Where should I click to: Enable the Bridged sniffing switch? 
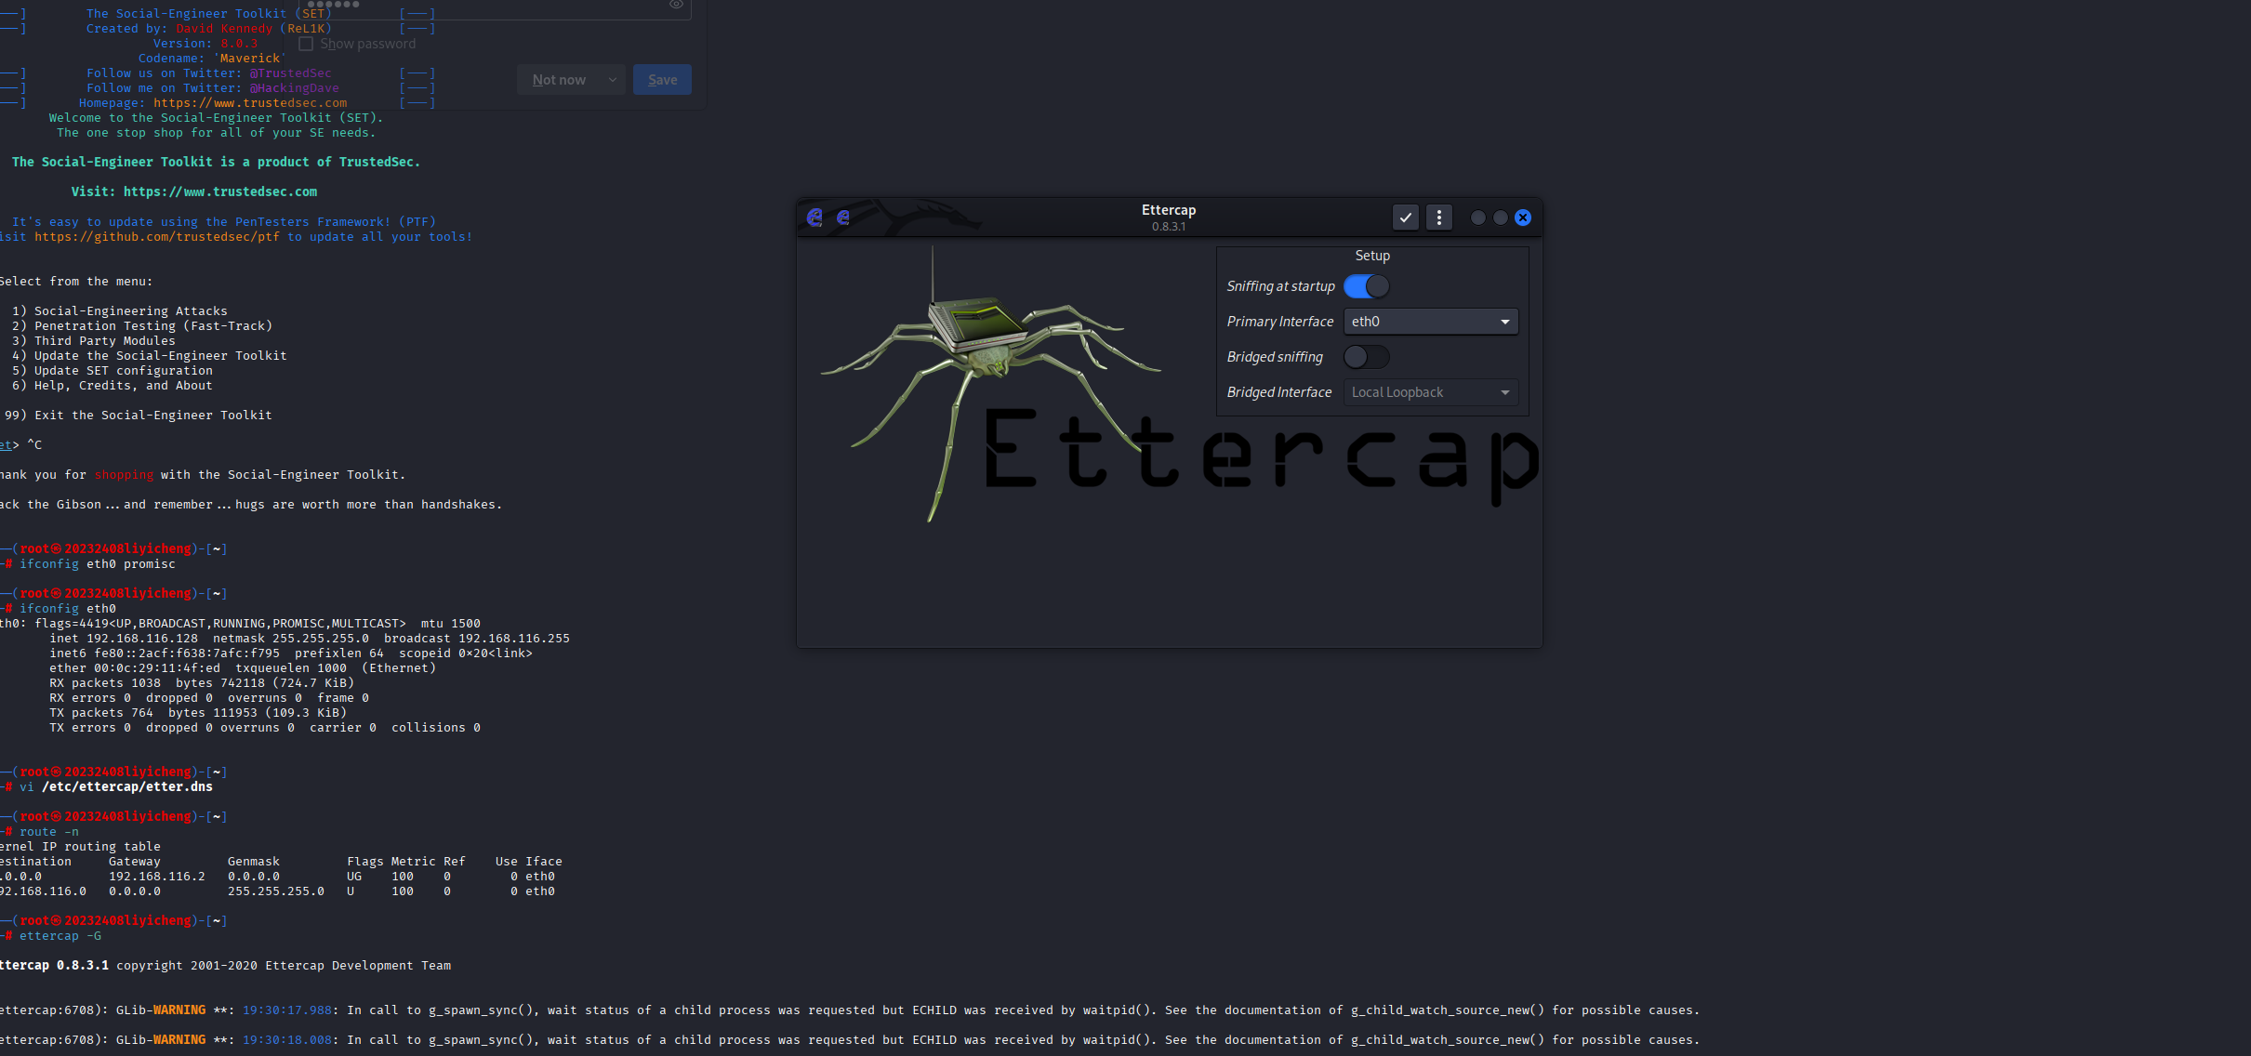1366,357
